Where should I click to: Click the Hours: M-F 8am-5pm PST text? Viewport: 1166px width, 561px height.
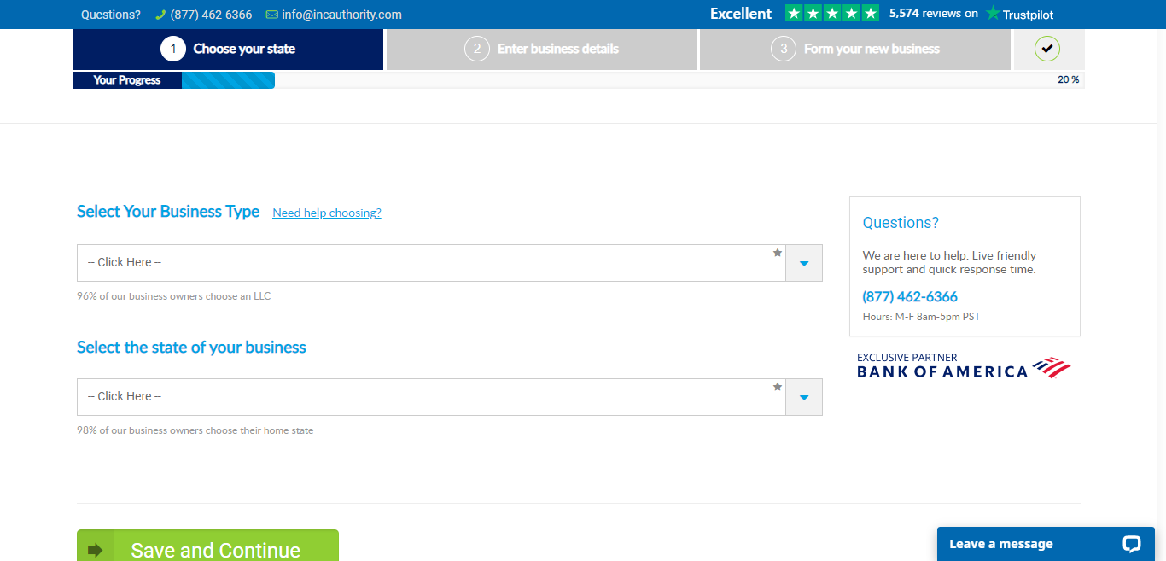tap(922, 317)
